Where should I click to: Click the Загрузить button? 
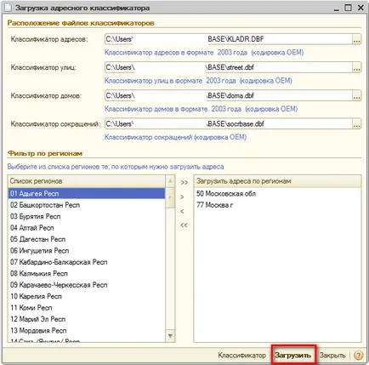tap(293, 355)
